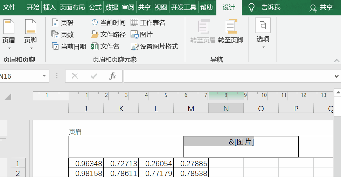Select row 1 header
This screenshot has height=177, width=341.
coord(18,163)
